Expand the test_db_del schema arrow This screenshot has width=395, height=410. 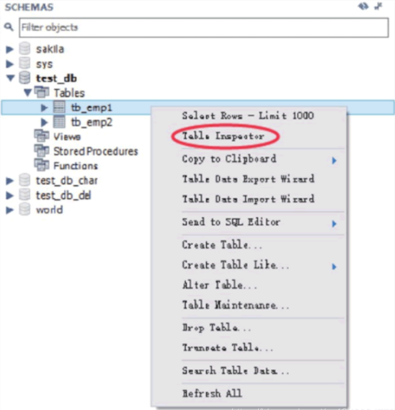coord(9,195)
